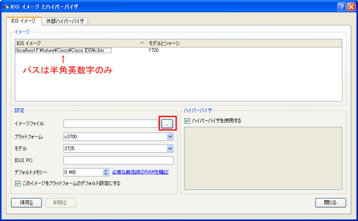Click sort arrow in IOS イメージ column header
This screenshot has height=221, width=358.
click(142, 43)
